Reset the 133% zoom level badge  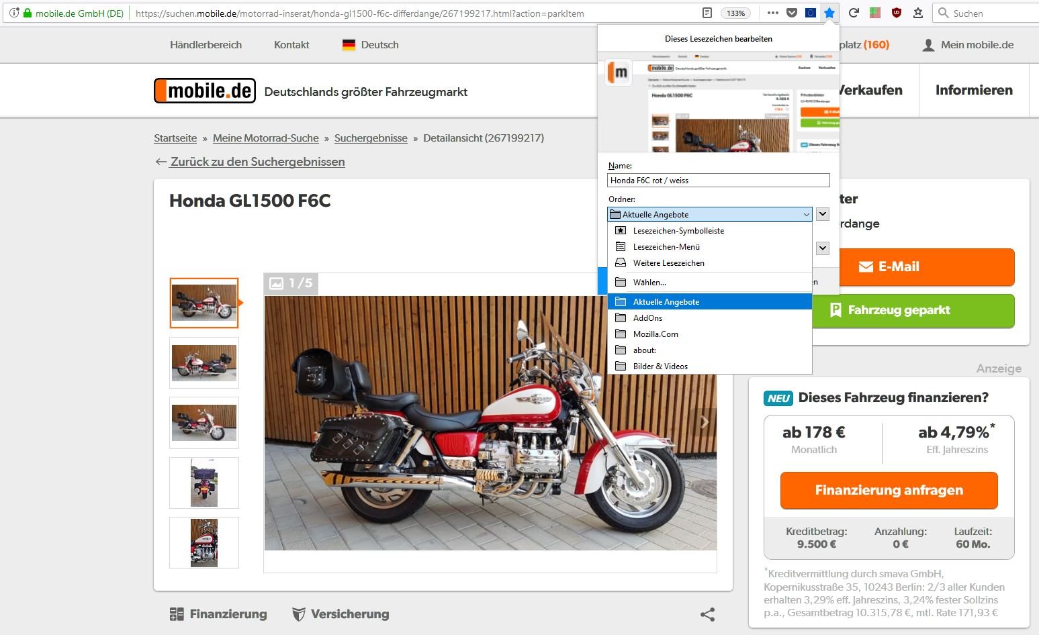click(736, 13)
